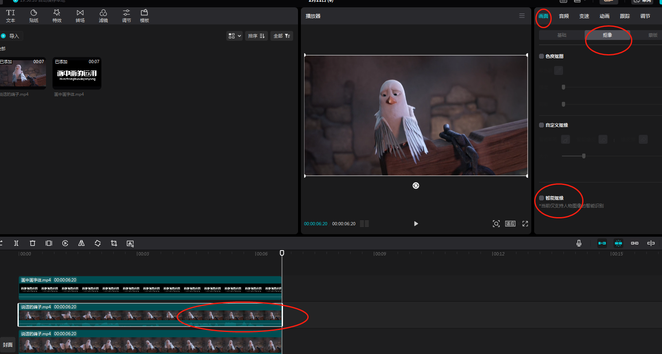Image resolution: width=662 pixels, height=354 pixels.
Task: Open the 转场 transitions panel
Action: [80, 16]
